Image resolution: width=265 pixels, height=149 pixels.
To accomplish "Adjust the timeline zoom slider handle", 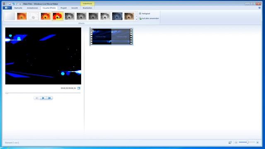I will 248,142.
